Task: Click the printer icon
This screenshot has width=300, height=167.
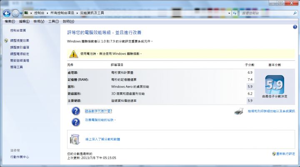Action: (x=239, y=111)
